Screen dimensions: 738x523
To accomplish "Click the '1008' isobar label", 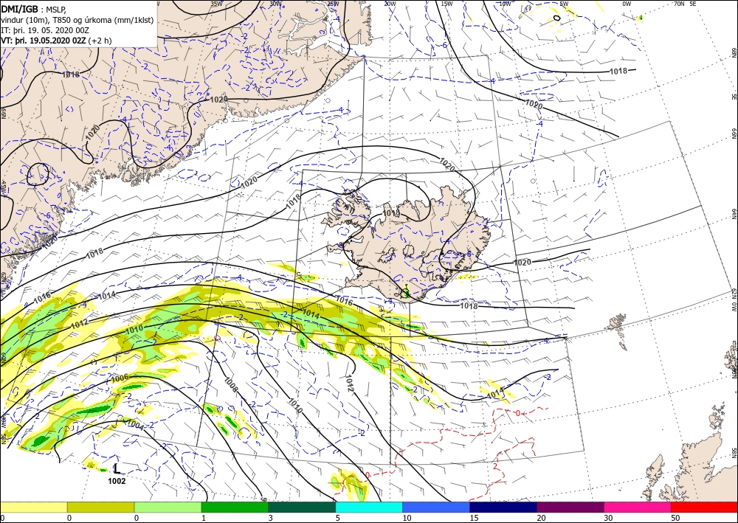I will pyautogui.click(x=232, y=385).
